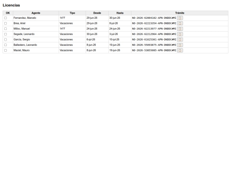
Task: Click Desde date 6-jul-26 for Garcia
Action: pyautogui.click(x=91, y=39)
